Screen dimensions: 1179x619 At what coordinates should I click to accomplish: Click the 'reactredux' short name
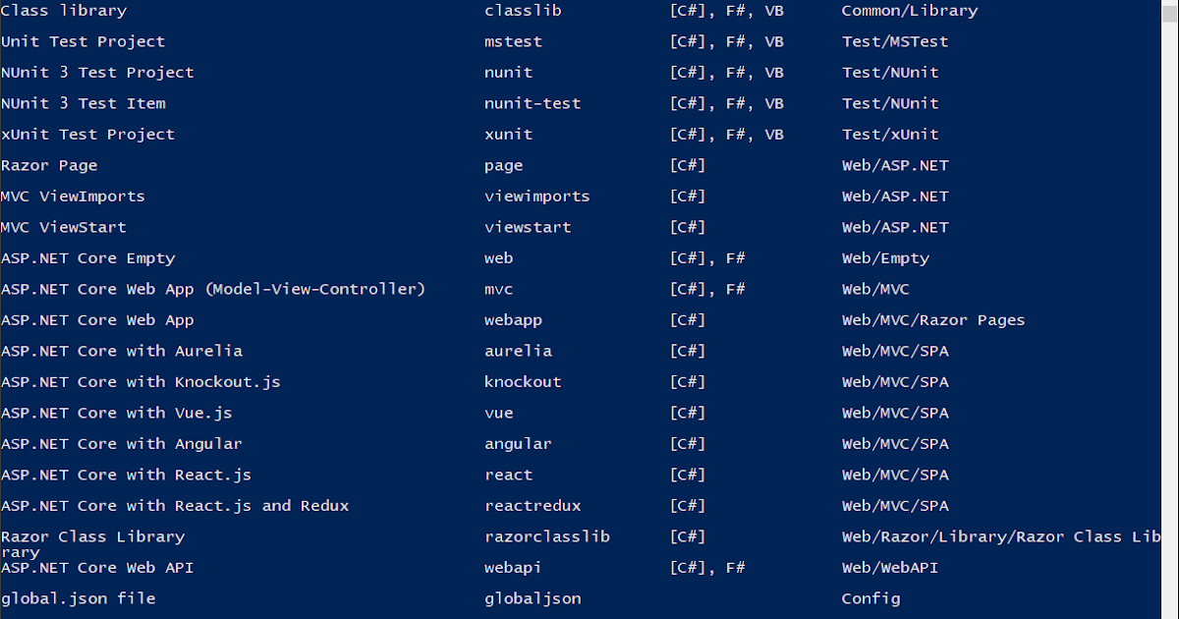(533, 506)
